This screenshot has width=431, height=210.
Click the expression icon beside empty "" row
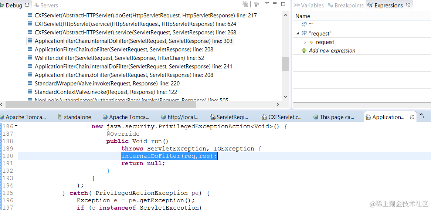[304, 25]
